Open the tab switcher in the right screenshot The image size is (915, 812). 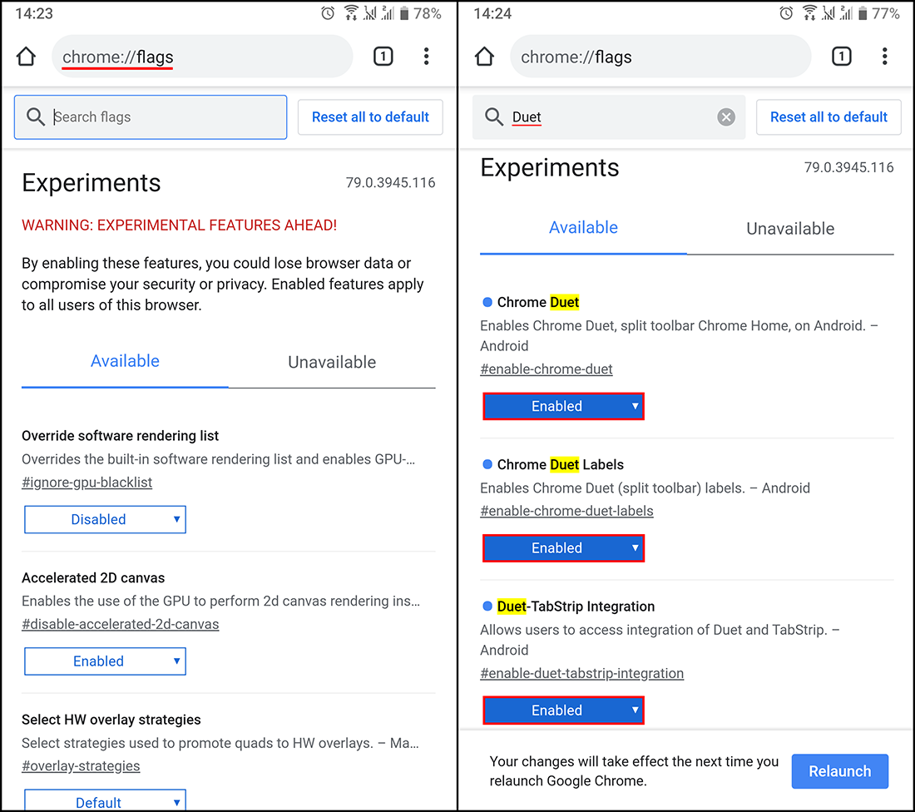point(842,57)
